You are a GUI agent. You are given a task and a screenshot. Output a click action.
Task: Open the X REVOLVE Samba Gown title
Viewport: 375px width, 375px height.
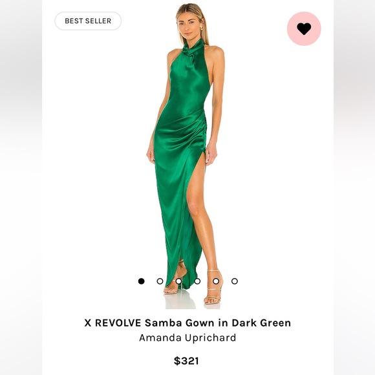[187, 323]
